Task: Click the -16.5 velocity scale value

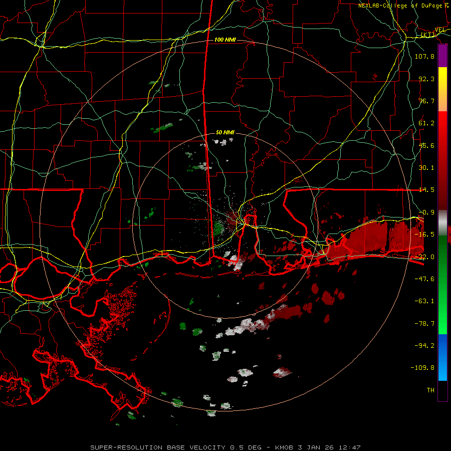Action: (x=424, y=235)
